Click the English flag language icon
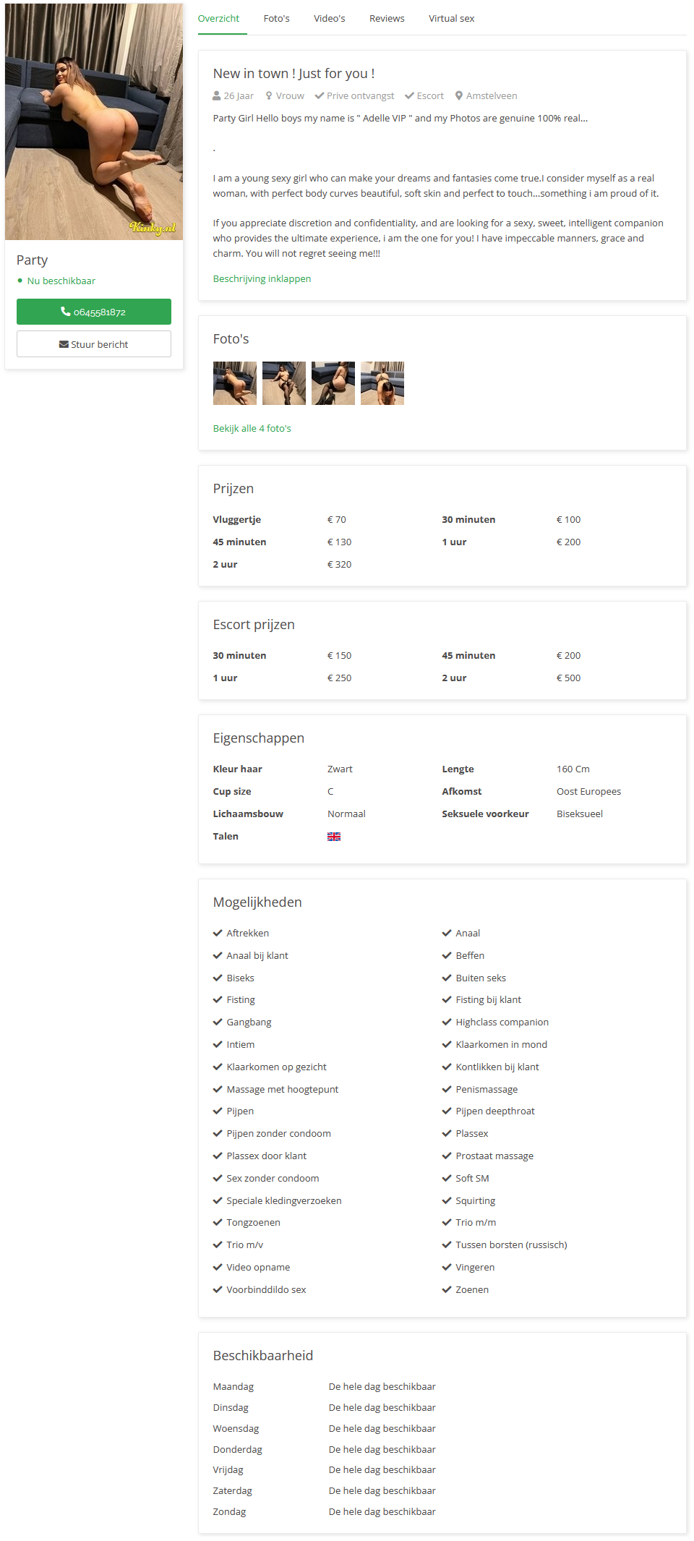The width and height of the screenshot is (694, 1541). tap(333, 837)
